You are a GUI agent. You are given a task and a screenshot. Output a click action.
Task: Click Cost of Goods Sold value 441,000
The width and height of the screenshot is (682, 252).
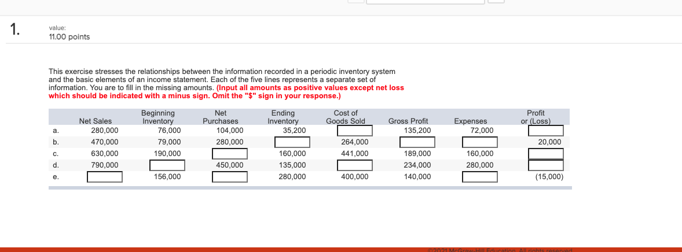point(355,154)
